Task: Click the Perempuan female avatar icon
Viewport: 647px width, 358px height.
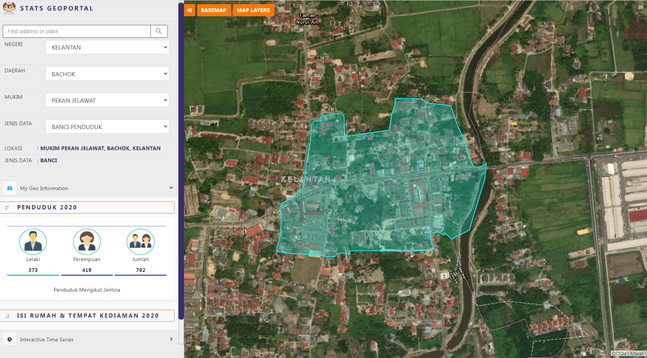Action: (87, 242)
